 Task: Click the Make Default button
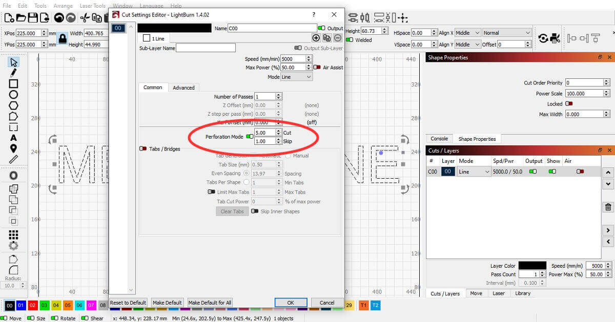point(167,303)
